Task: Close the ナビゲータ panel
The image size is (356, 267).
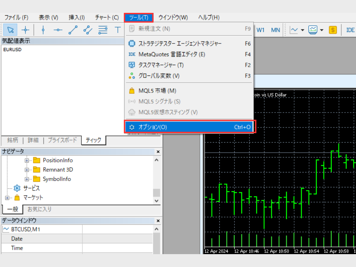Action: pyautogui.click(x=158, y=152)
